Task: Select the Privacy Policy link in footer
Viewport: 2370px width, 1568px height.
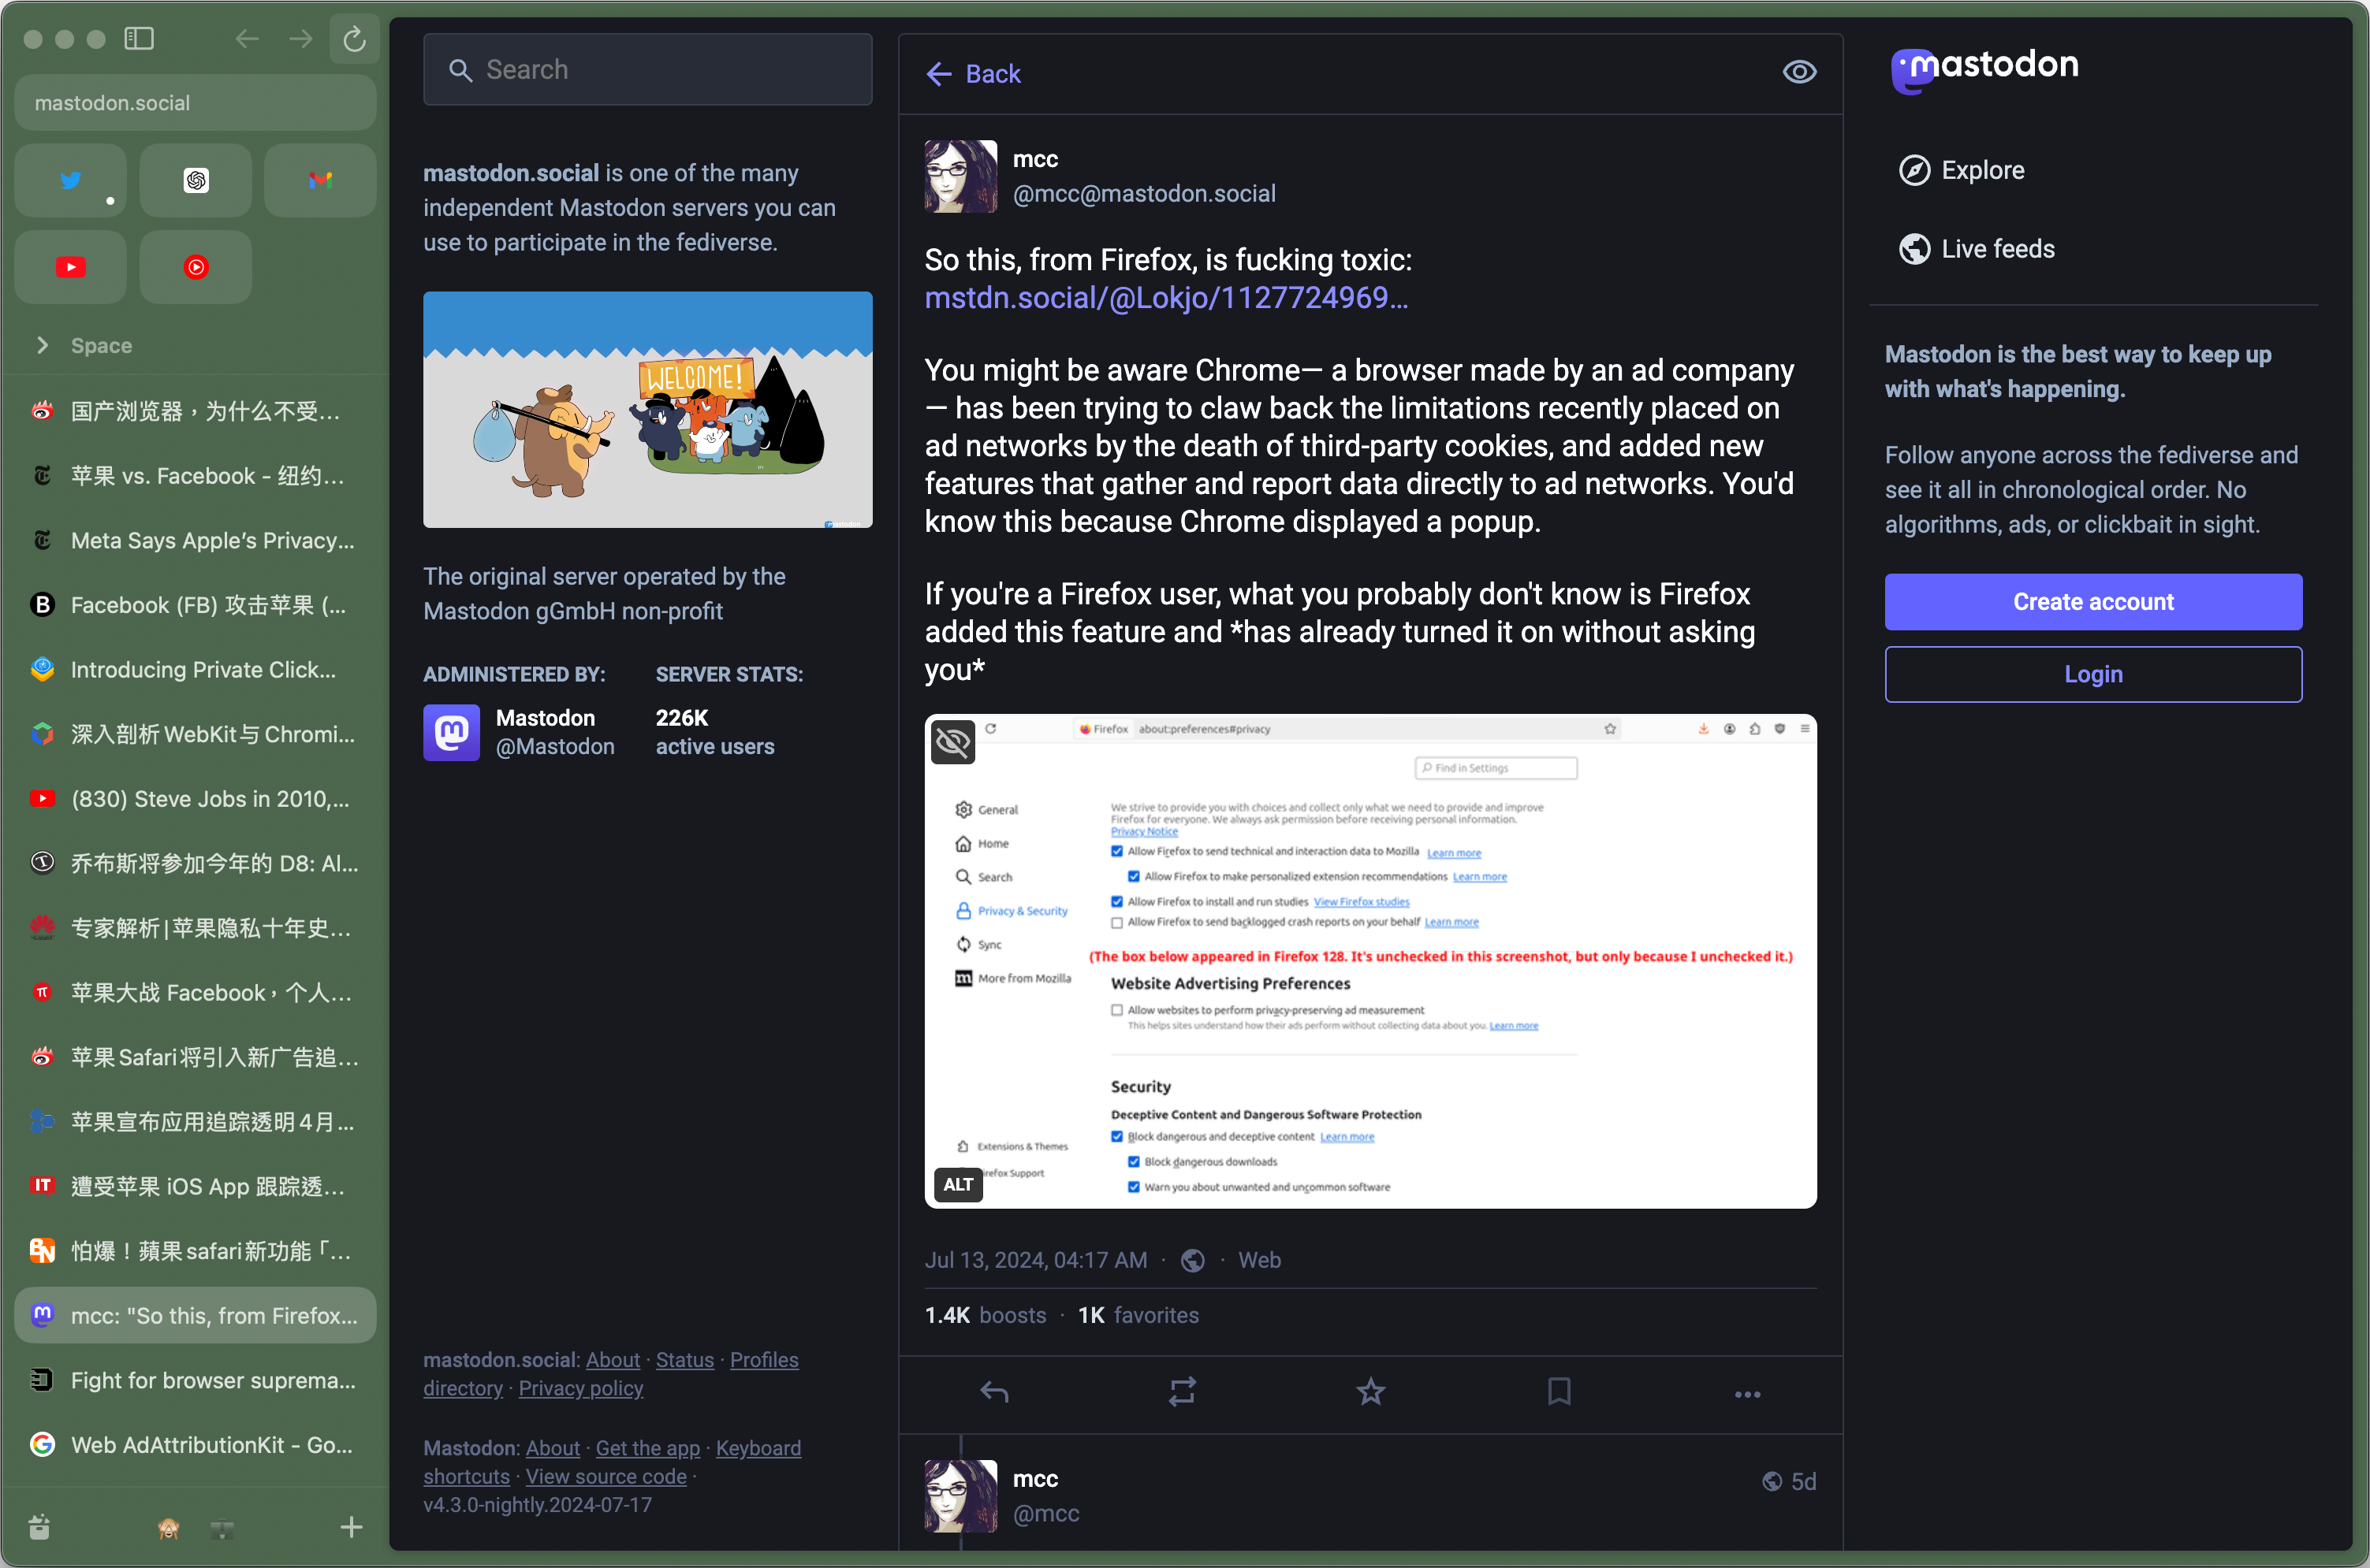Action: [x=581, y=1389]
